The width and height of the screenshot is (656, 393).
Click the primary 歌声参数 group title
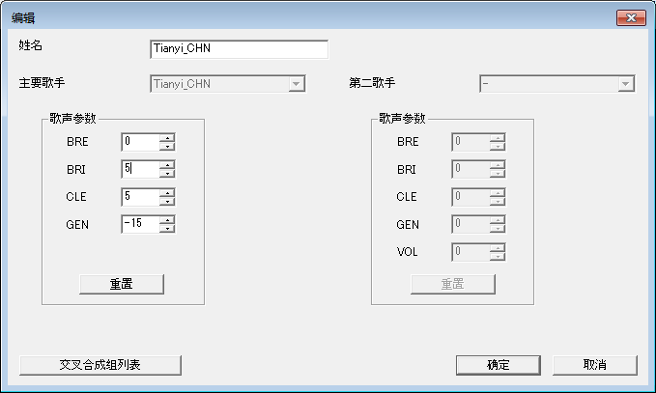(x=72, y=119)
